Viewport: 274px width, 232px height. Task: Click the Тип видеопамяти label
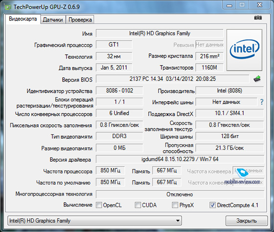pos(71,137)
